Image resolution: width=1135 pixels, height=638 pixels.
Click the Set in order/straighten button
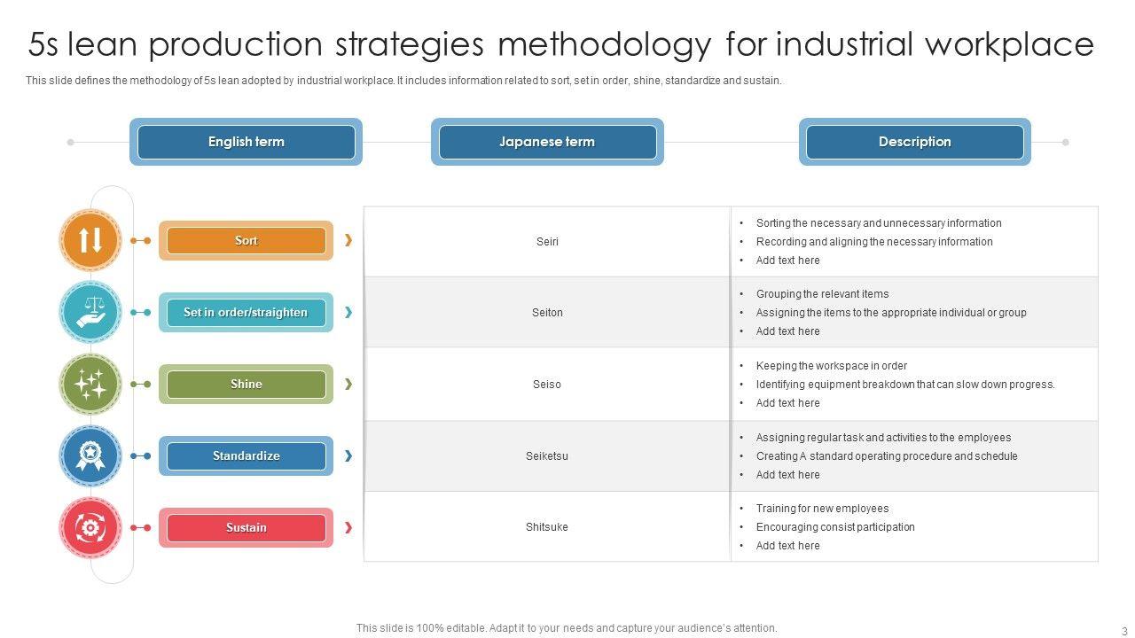point(246,312)
